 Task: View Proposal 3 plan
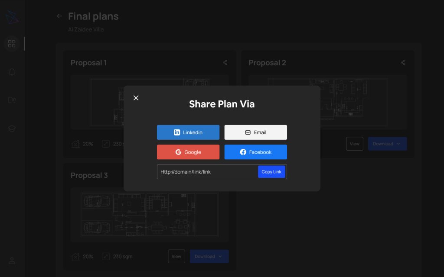176,256
